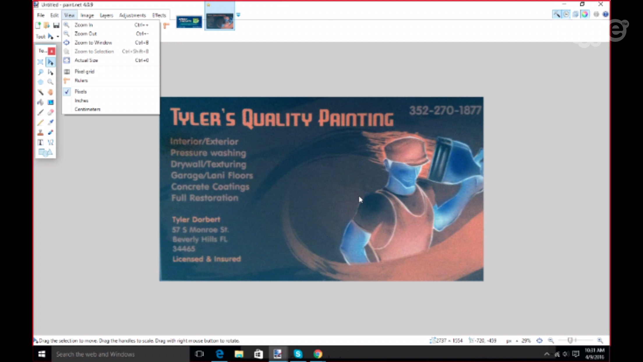Open the Adjustments menu
The width and height of the screenshot is (643, 362).
(x=132, y=15)
